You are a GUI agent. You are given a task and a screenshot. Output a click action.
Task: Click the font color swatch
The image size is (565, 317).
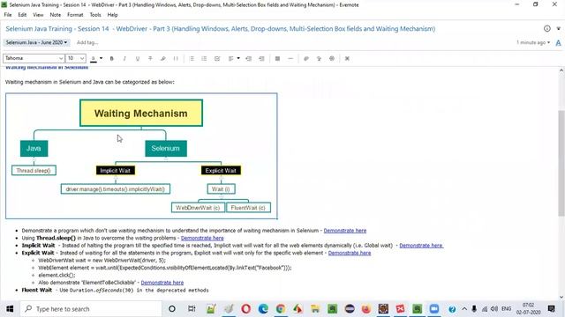(94, 58)
